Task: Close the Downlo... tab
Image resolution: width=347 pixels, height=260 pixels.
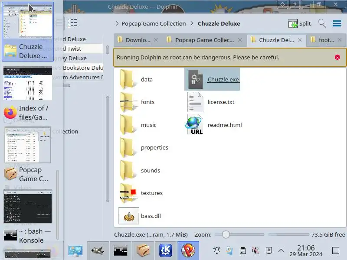Action: point(156,40)
